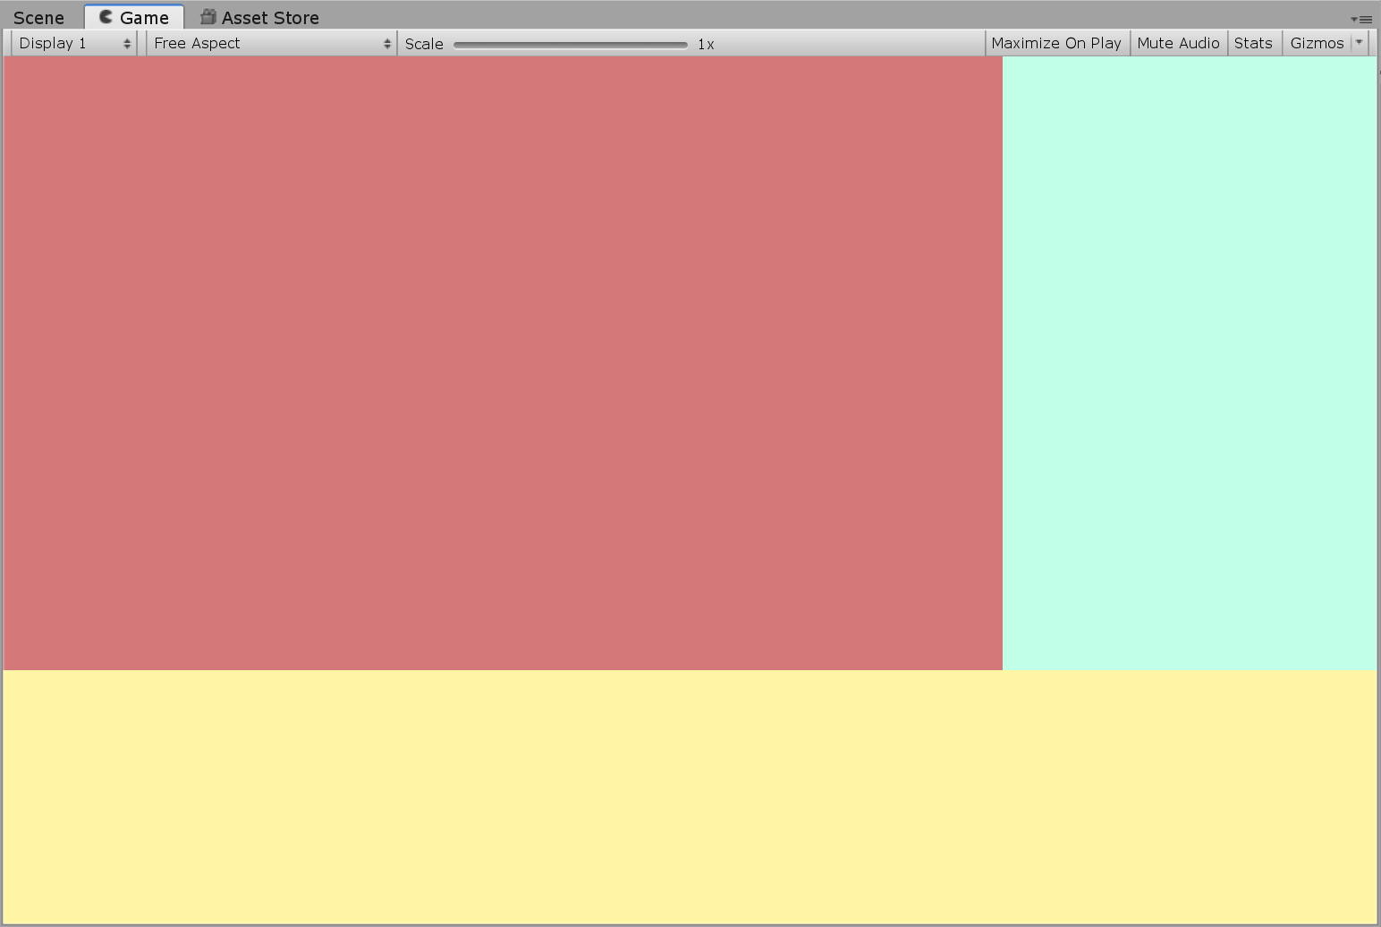
Task: Click the Scale slider track
Action: (x=571, y=44)
